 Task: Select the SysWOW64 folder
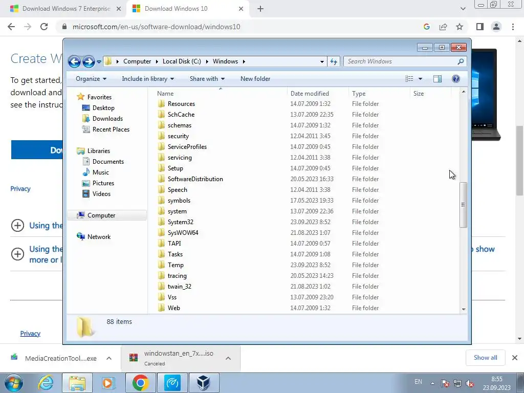point(183,233)
